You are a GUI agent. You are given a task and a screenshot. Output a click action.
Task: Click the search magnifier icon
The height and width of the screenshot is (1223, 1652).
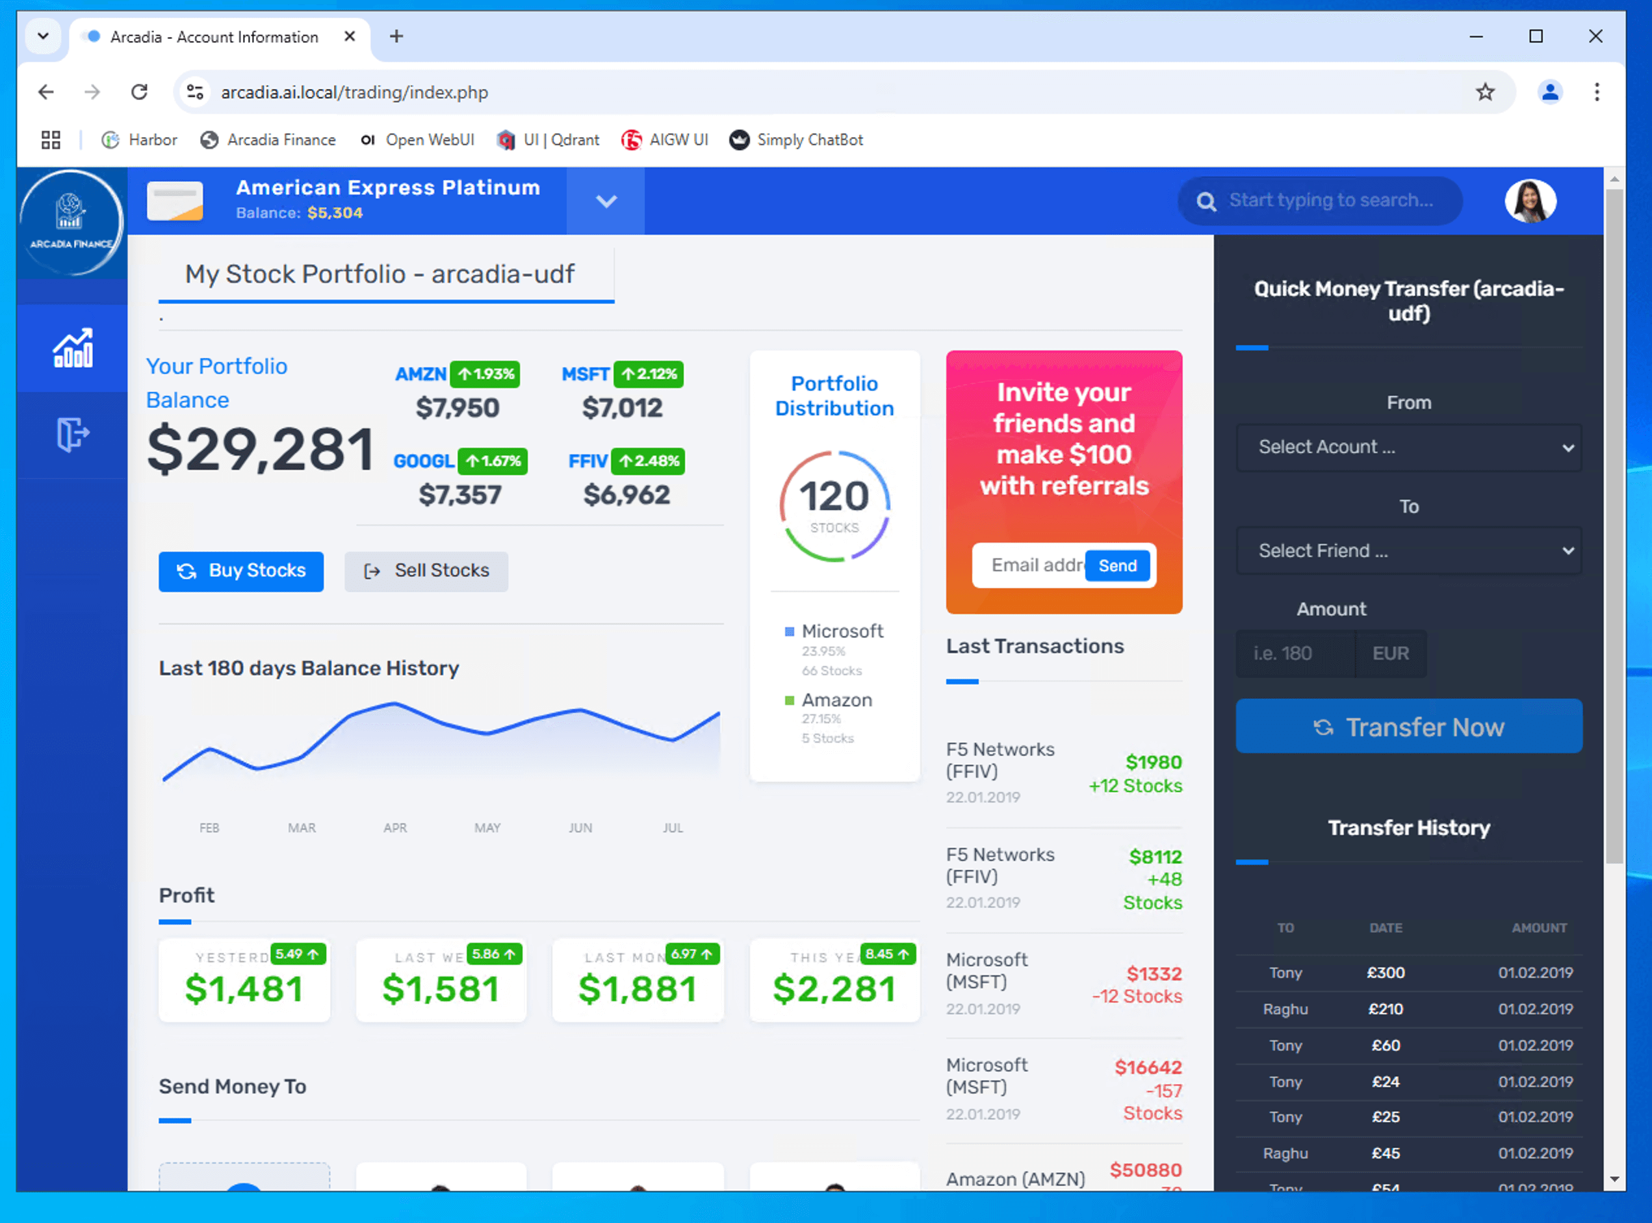[x=1206, y=201]
